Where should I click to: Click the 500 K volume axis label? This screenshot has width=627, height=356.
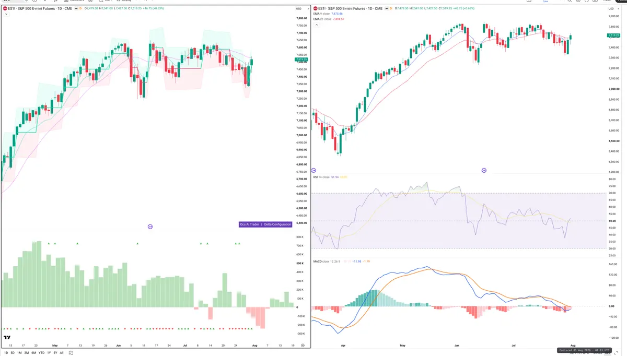click(x=300, y=263)
